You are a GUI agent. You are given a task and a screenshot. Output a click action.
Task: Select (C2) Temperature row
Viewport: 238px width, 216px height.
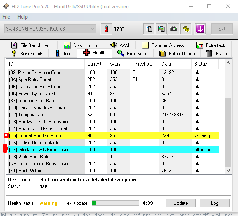tap(113, 115)
